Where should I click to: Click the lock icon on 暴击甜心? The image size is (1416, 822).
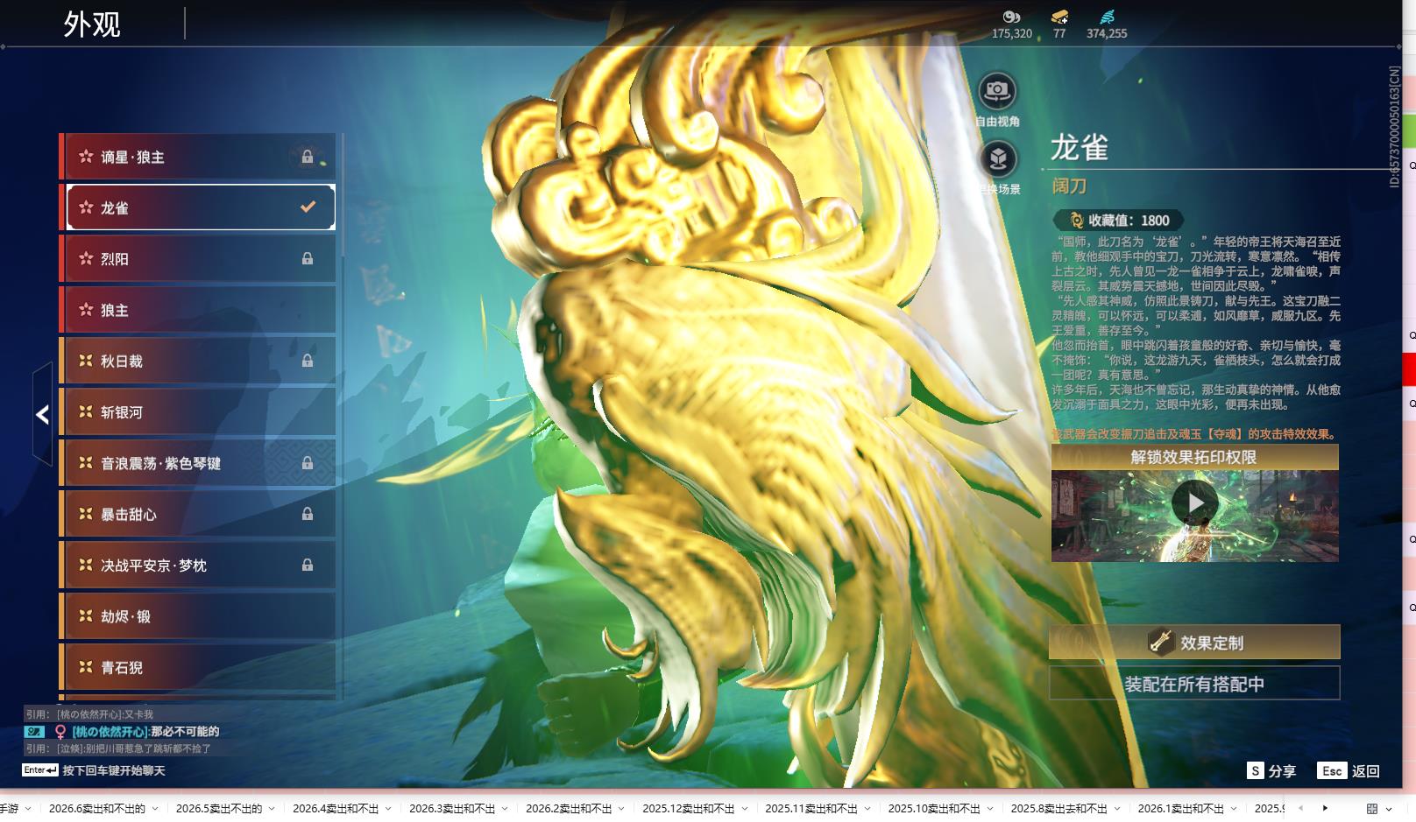[308, 514]
